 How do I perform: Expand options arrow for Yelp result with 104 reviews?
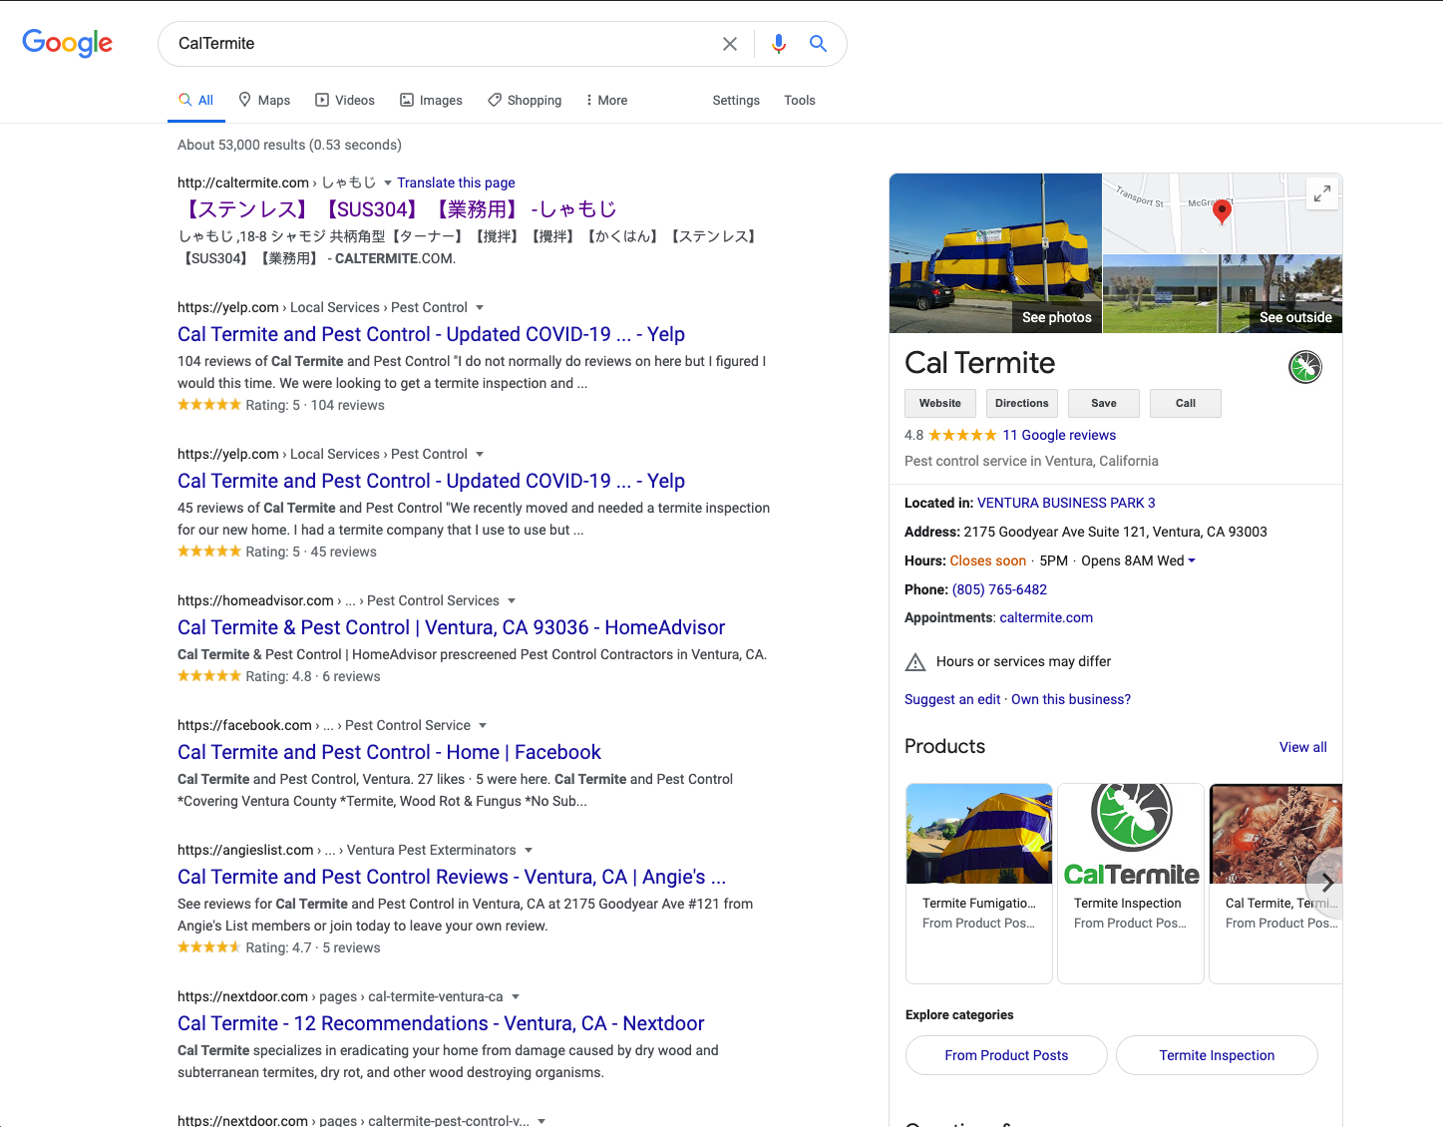click(x=480, y=307)
